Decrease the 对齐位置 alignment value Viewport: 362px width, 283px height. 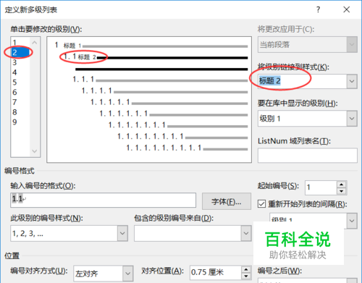point(246,276)
